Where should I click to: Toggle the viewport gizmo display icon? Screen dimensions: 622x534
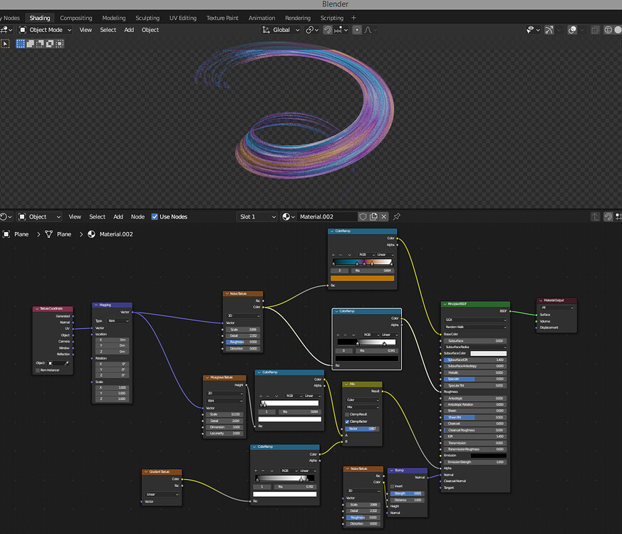(x=549, y=30)
